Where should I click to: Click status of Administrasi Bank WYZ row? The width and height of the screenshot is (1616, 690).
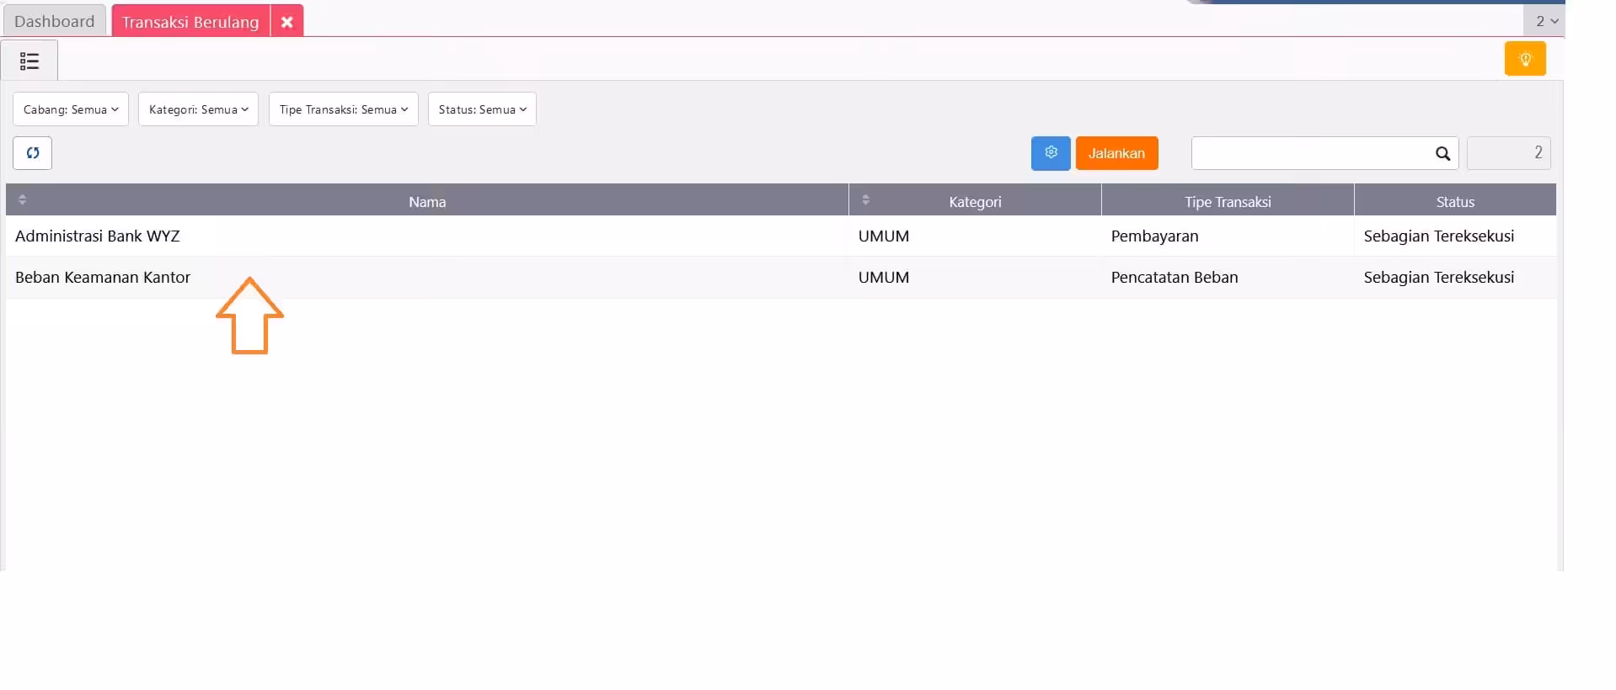coord(1439,236)
